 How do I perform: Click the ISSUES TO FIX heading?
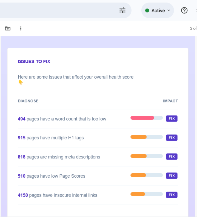pos(34,61)
